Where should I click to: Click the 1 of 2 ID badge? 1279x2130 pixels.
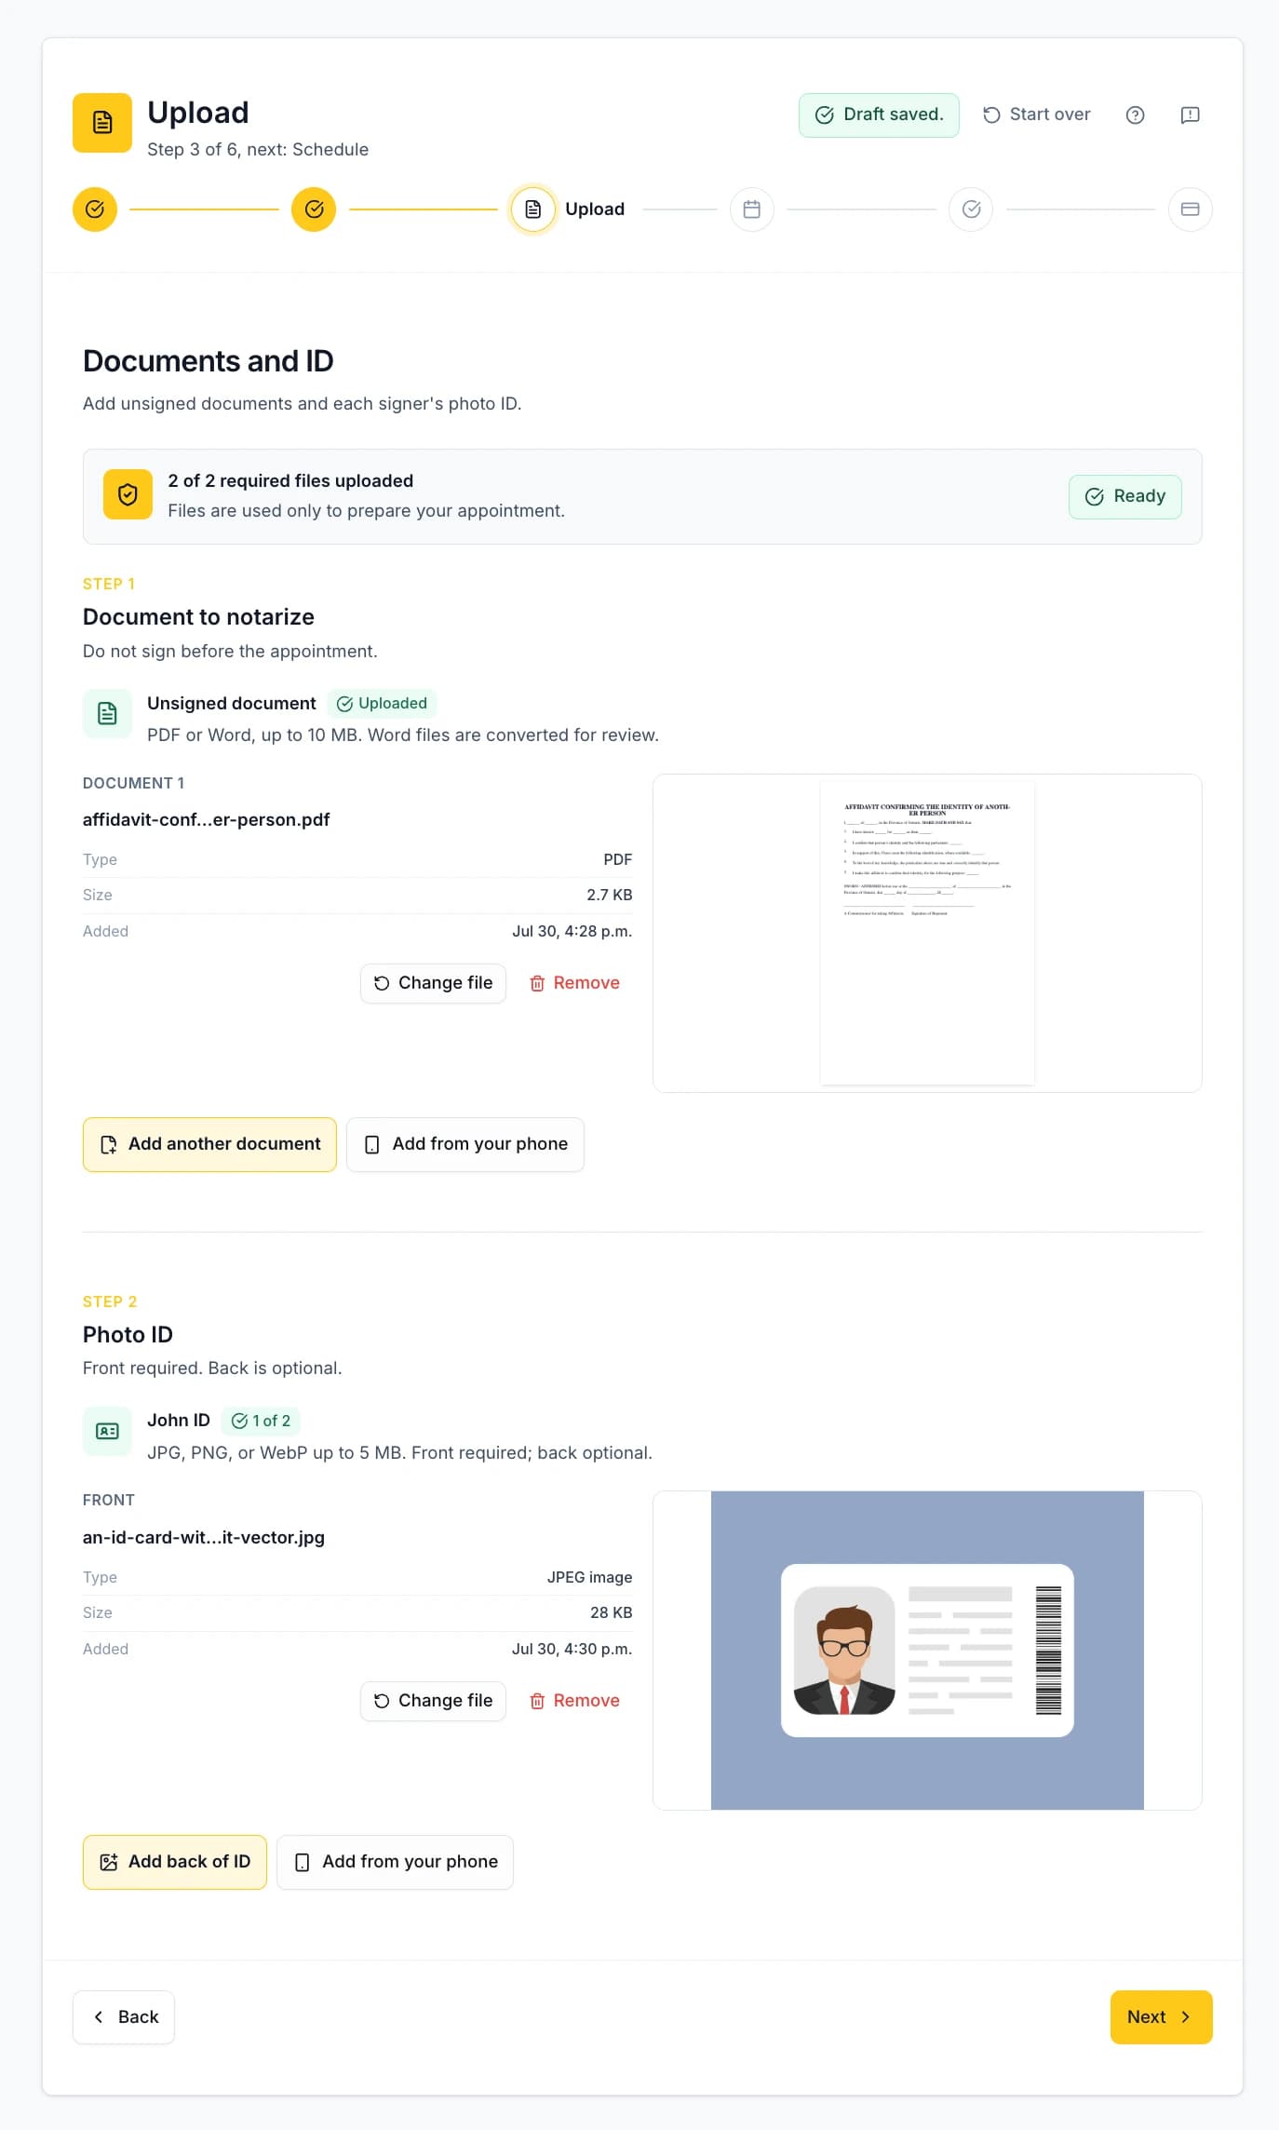coord(261,1421)
